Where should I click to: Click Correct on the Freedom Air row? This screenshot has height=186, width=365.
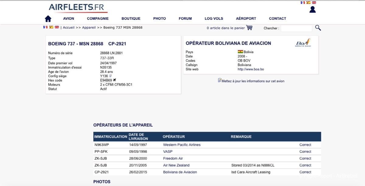pos(305,158)
